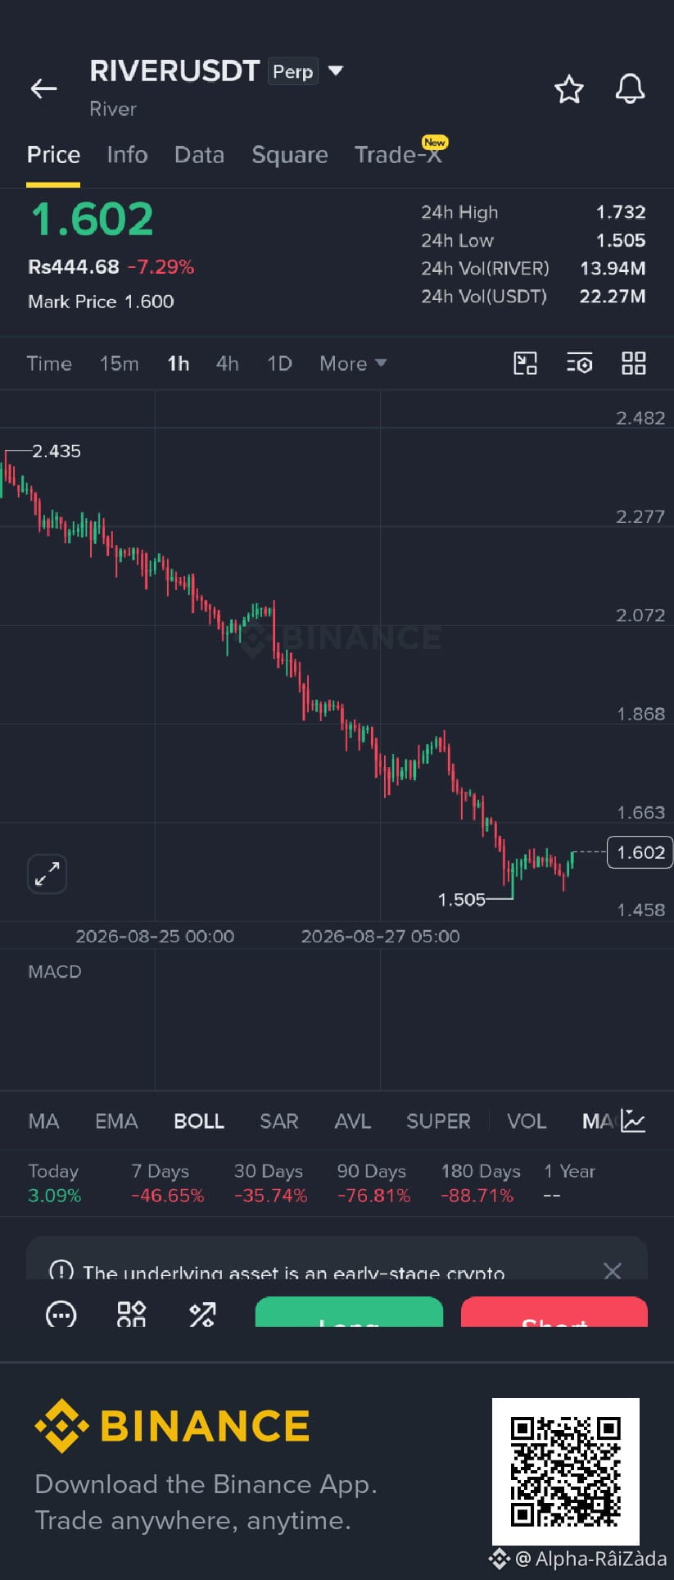Viewport: 674px width, 1580px height.
Task: Add RIVERUSDT to favorites with star
Action: click(x=569, y=89)
